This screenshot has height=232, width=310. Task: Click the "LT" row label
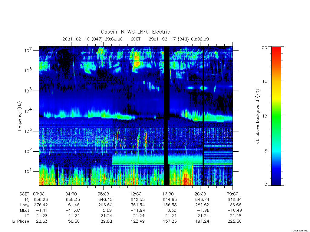(27, 216)
